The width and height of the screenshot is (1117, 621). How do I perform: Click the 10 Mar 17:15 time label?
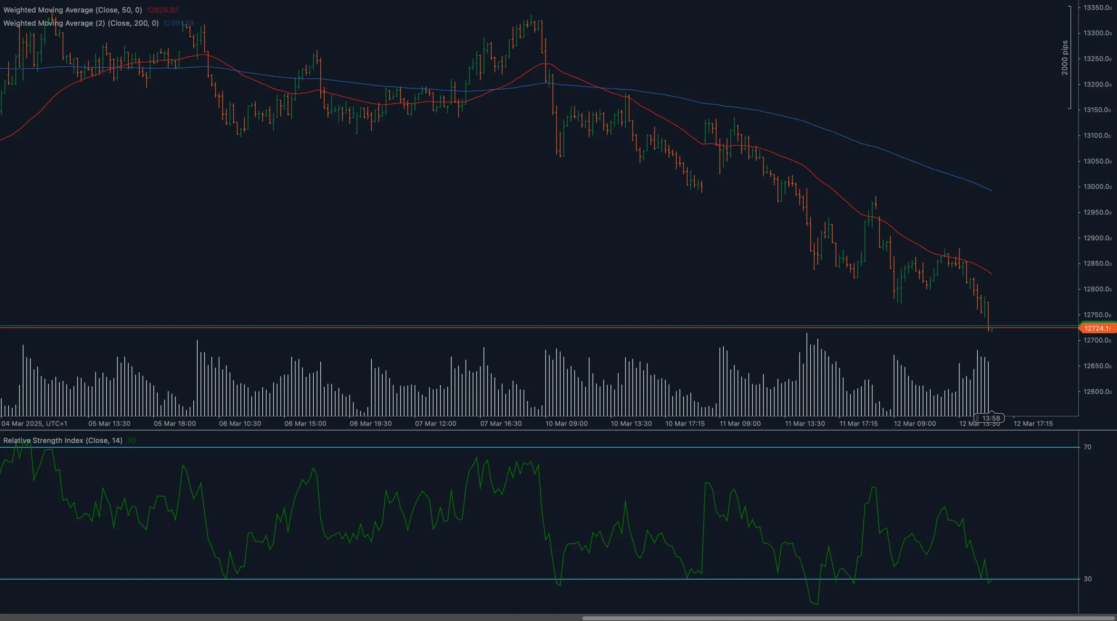coord(685,423)
